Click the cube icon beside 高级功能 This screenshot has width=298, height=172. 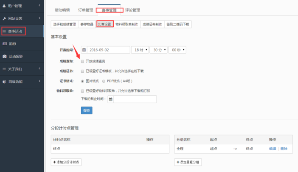(x=4, y=81)
